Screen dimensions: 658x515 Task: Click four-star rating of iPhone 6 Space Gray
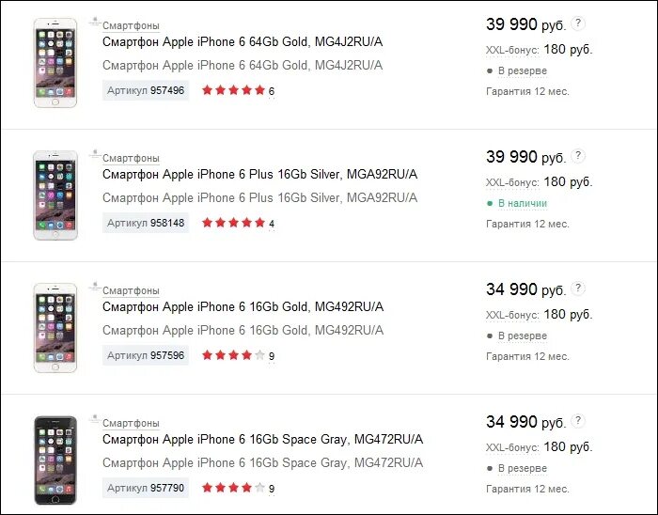[x=233, y=488]
